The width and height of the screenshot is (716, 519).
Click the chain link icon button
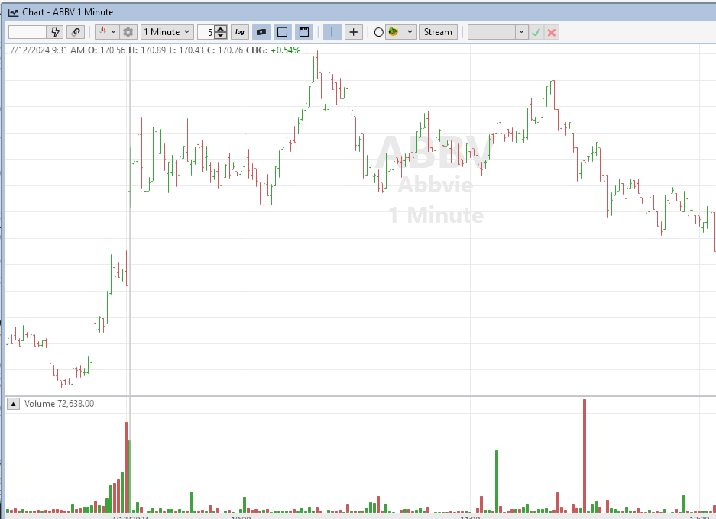pyautogui.click(x=76, y=32)
